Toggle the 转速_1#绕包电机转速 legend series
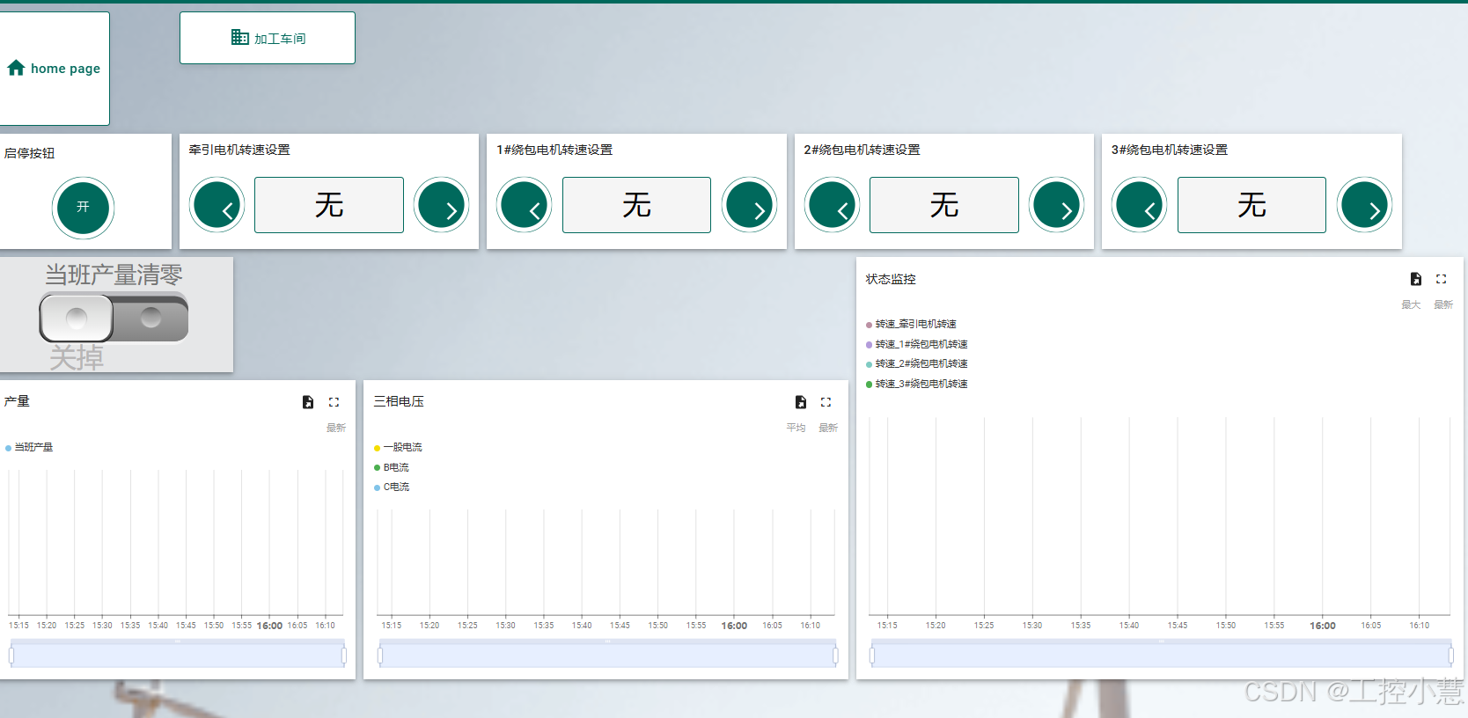The height and width of the screenshot is (718, 1468). point(917,344)
